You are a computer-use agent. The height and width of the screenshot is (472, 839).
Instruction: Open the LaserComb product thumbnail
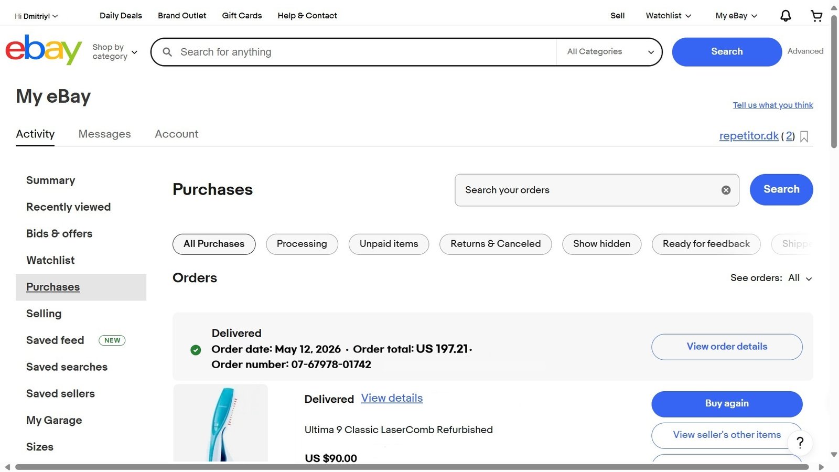click(220, 423)
